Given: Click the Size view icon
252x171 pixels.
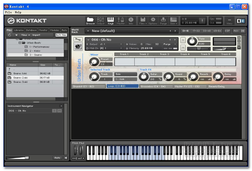Looking at the screenshot, I should [x=173, y=21].
